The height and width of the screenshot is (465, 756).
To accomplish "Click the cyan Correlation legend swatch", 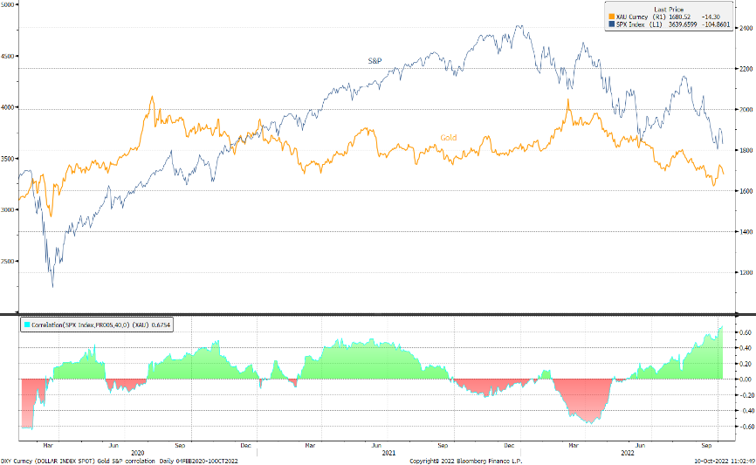I will (26, 325).
